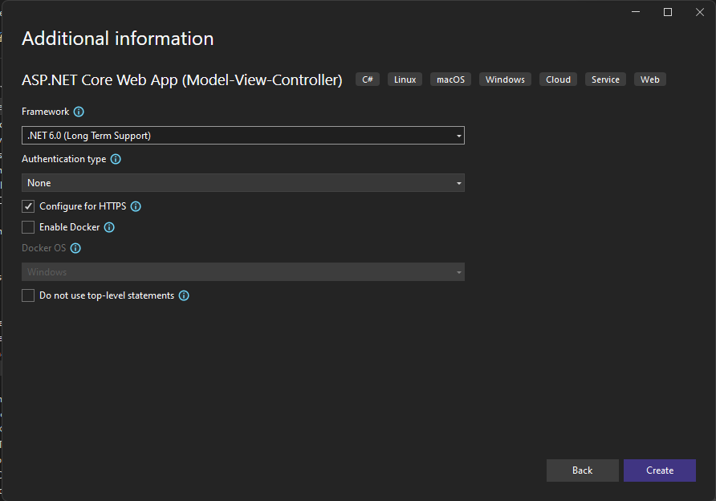The width and height of the screenshot is (716, 501).
Task: Click the disabled Docker OS Windows dropdown
Action: [x=242, y=272]
